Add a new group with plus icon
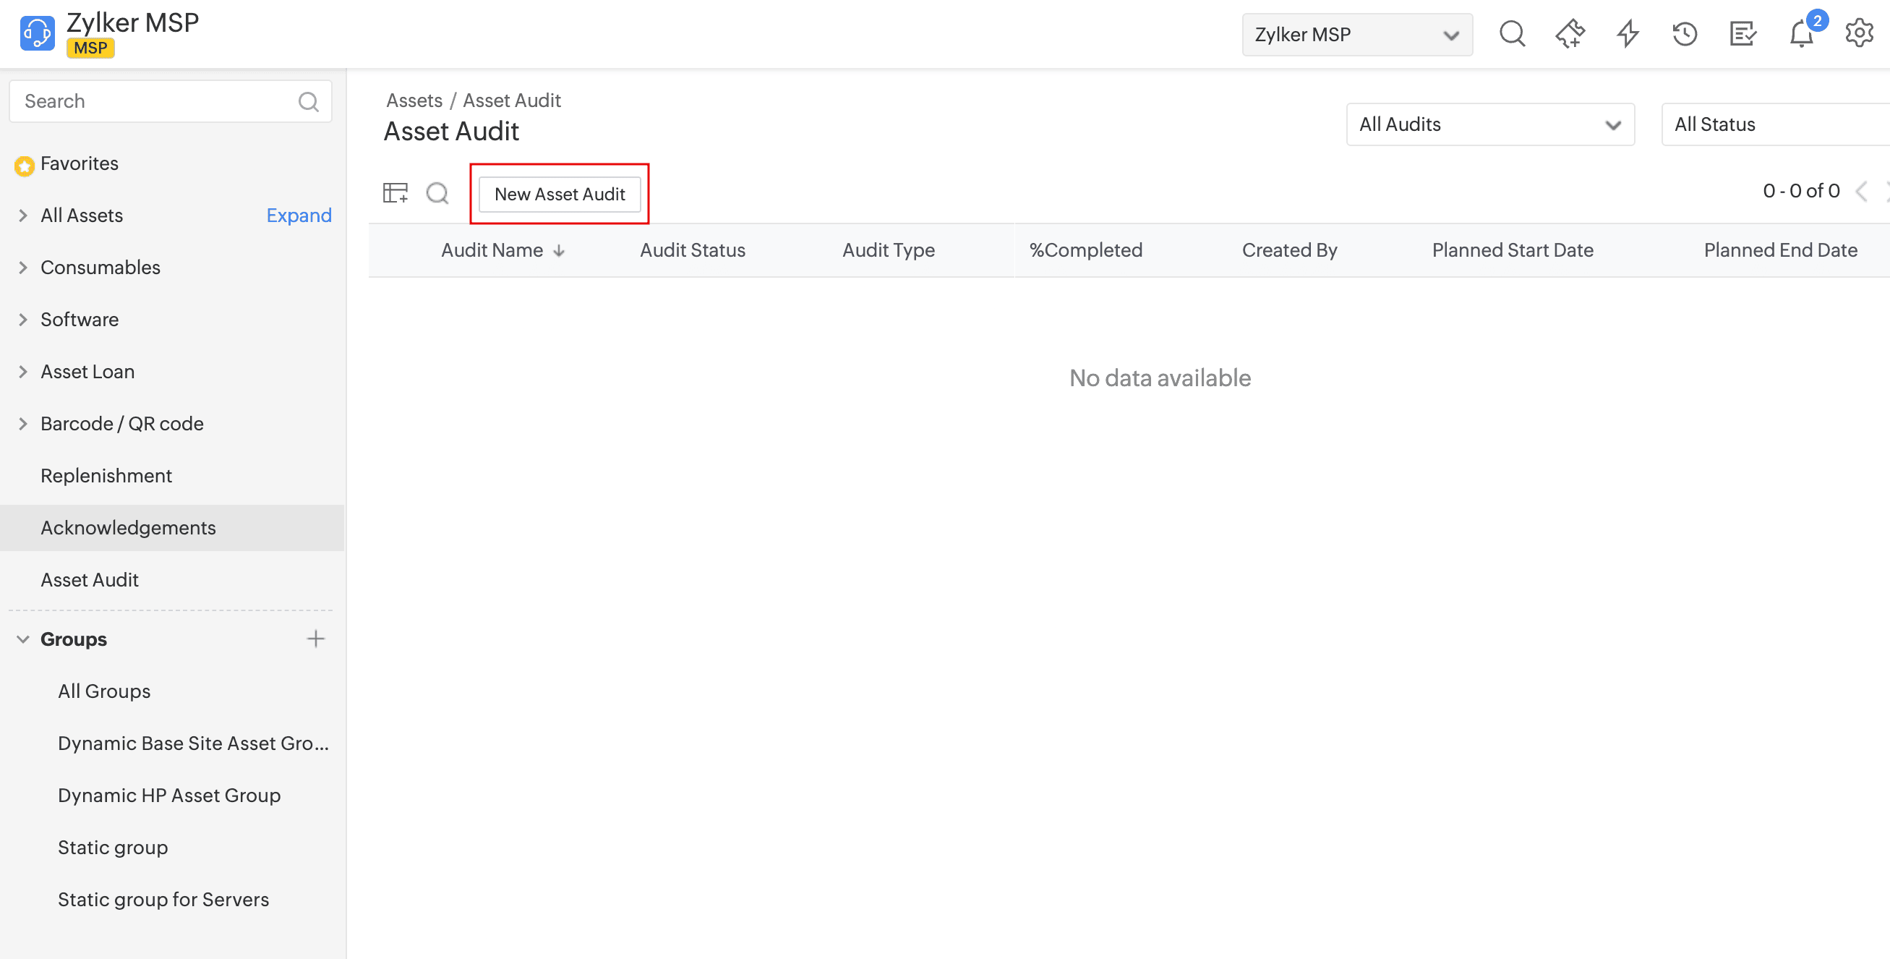The height and width of the screenshot is (959, 1890). click(315, 639)
